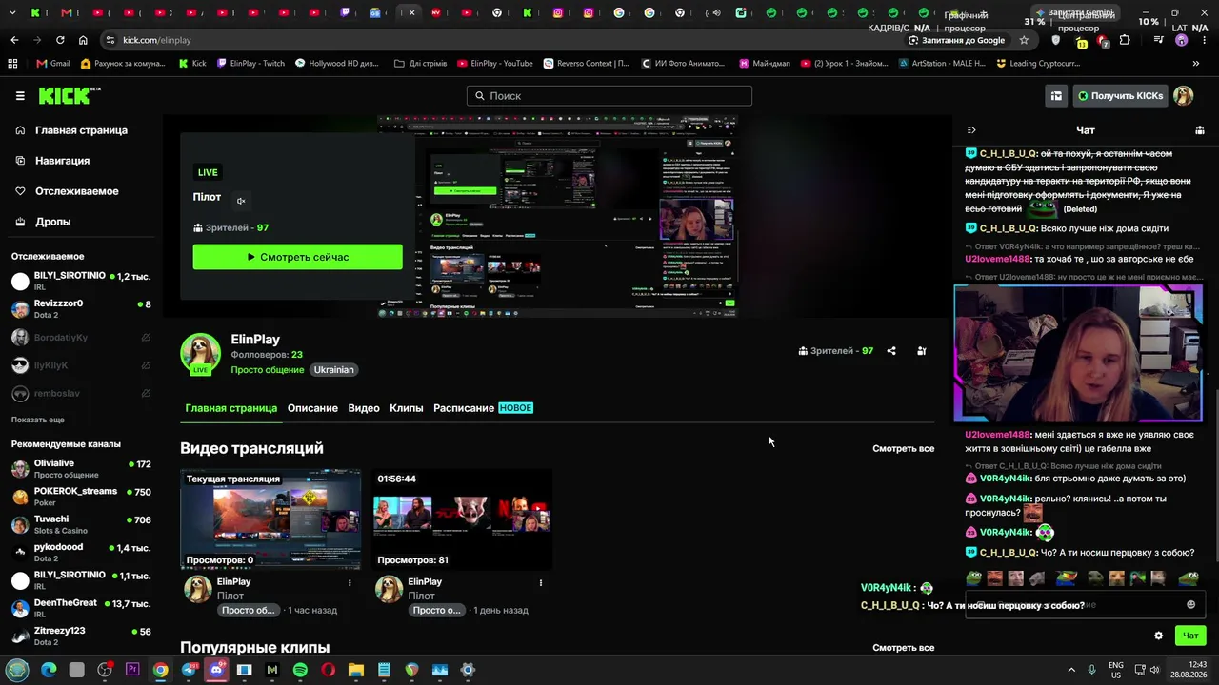Screen dimensions: 1219x685
Task: Open Chrome extensions puzzle icon
Action: pyautogui.click(x=1125, y=40)
